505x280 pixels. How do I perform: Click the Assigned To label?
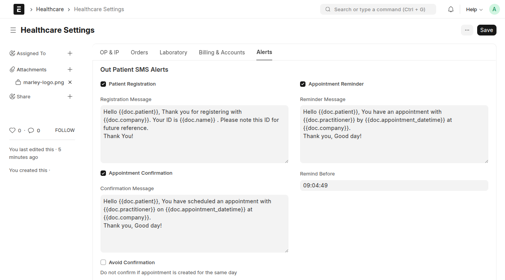[31, 54]
